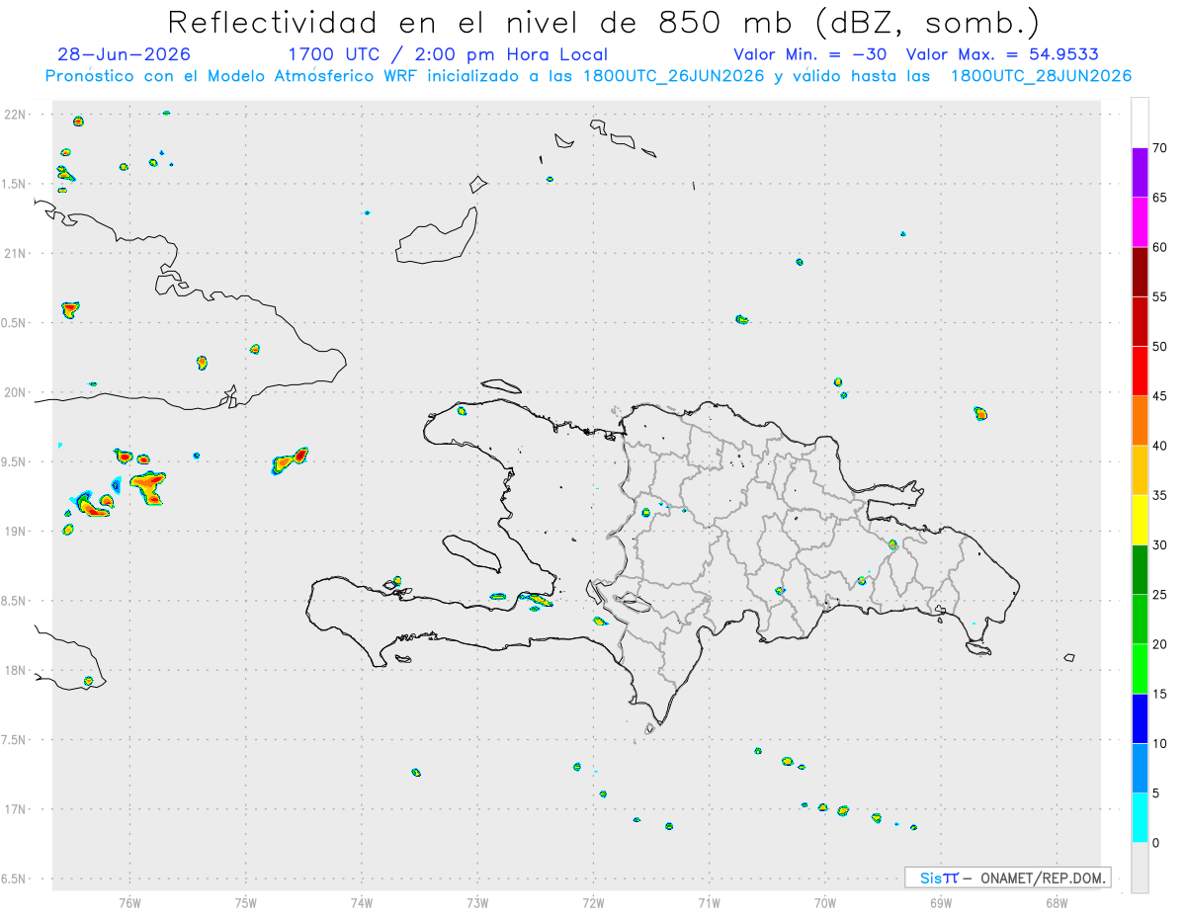Image resolution: width=1186 pixels, height=916 pixels.
Task: Select the colorbar value '45'
Action: pos(1160,396)
